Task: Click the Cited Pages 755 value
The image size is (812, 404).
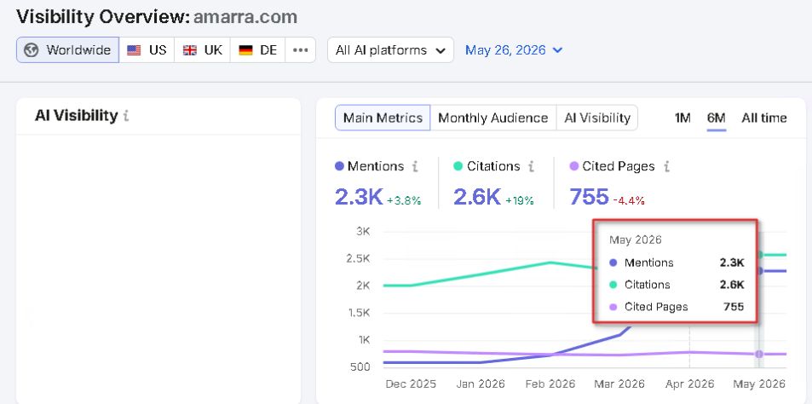Action: coord(589,197)
